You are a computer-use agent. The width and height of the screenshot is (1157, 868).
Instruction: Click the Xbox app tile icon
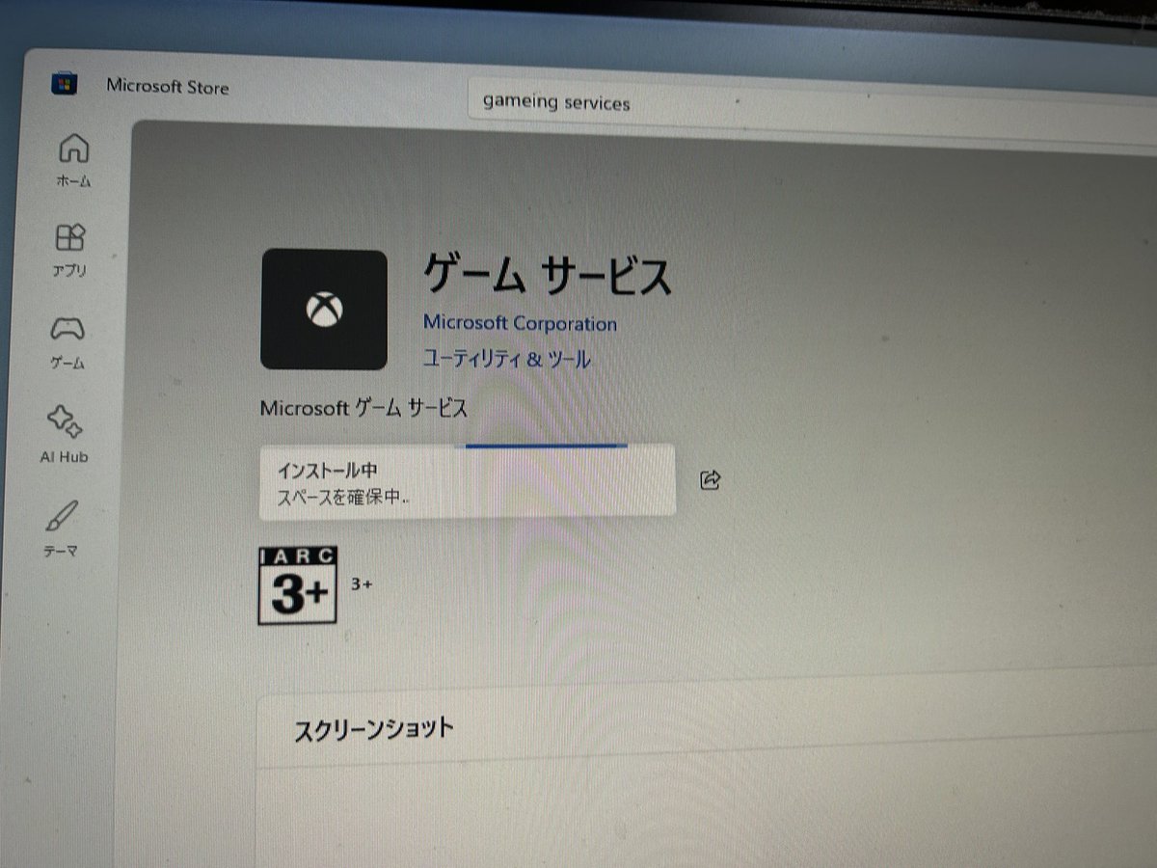coord(324,310)
